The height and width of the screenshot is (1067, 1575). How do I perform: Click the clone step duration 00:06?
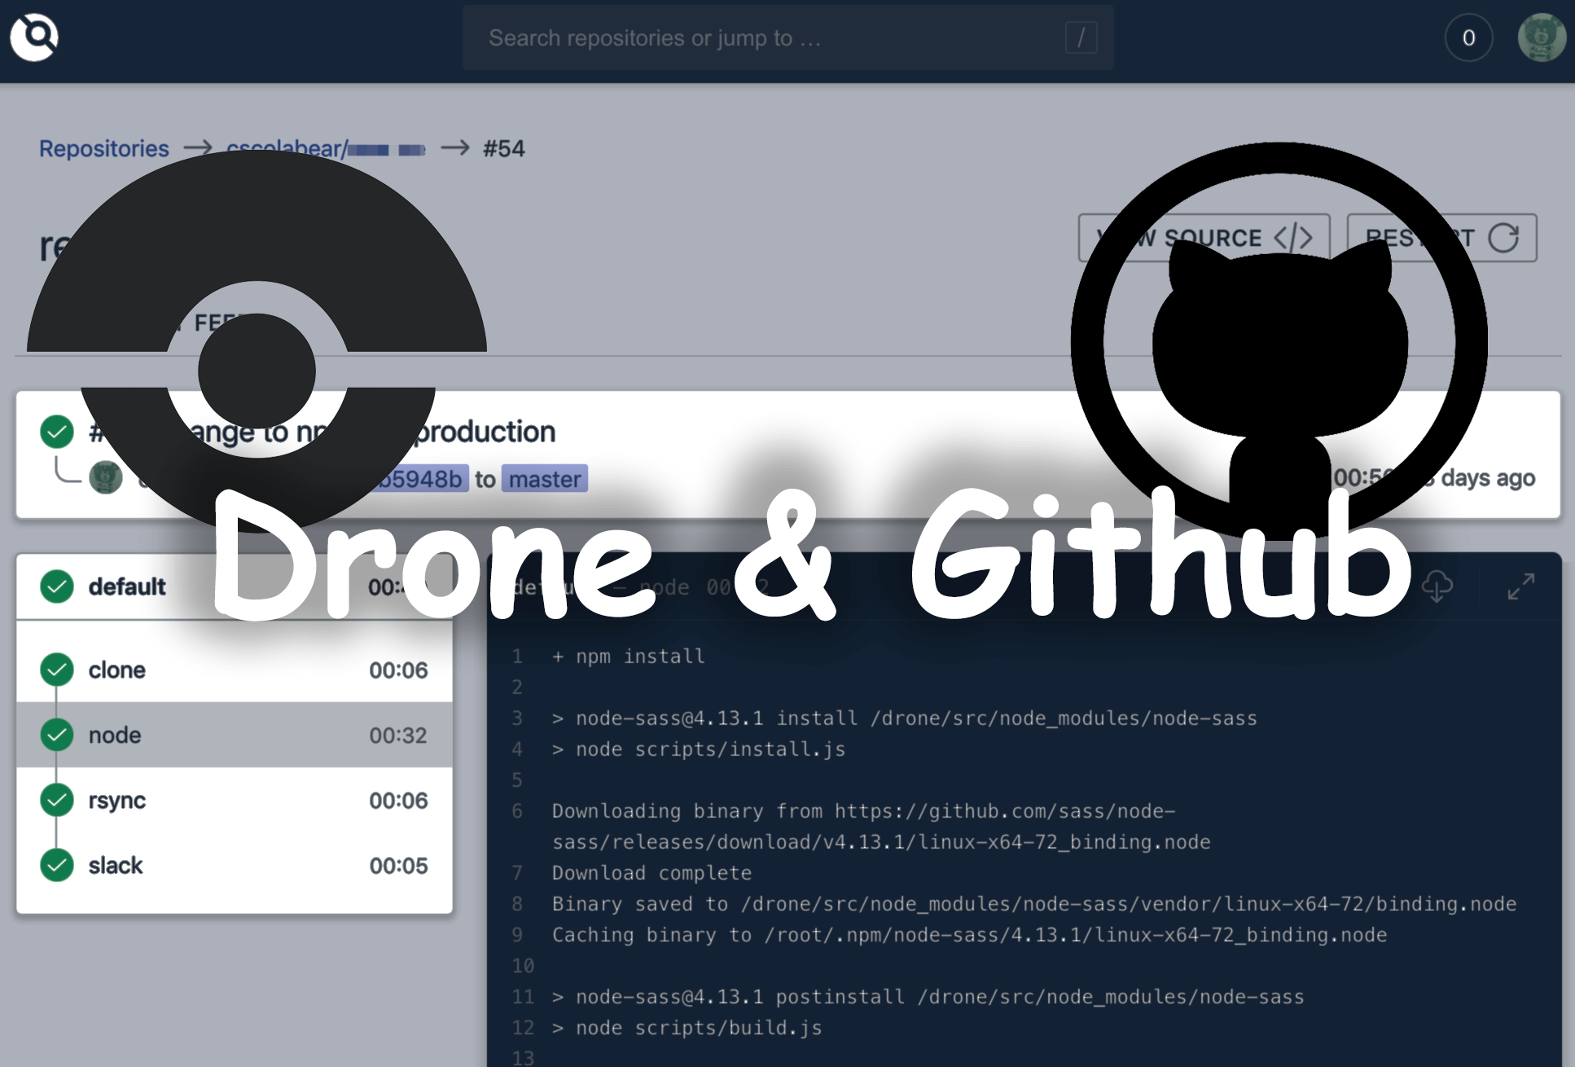398,670
